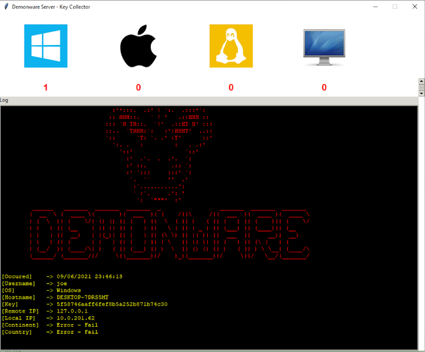Viewport: 425px width, 352px height.
Task: Click the scrollbar down arrow
Action: [422, 94]
